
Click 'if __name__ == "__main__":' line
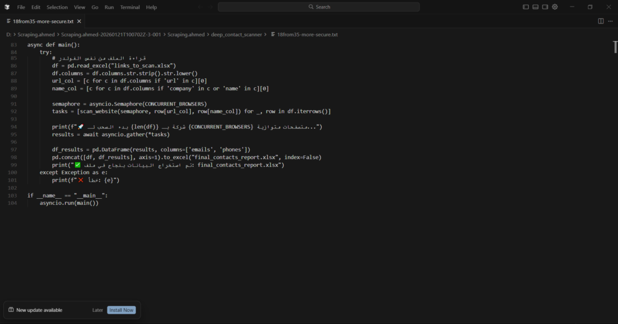68,195
